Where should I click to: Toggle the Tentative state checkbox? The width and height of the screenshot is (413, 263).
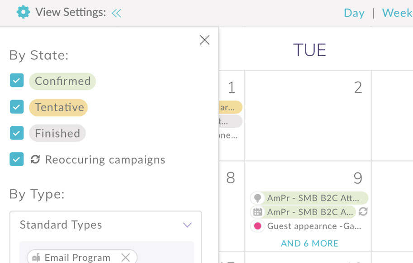[x=17, y=107]
